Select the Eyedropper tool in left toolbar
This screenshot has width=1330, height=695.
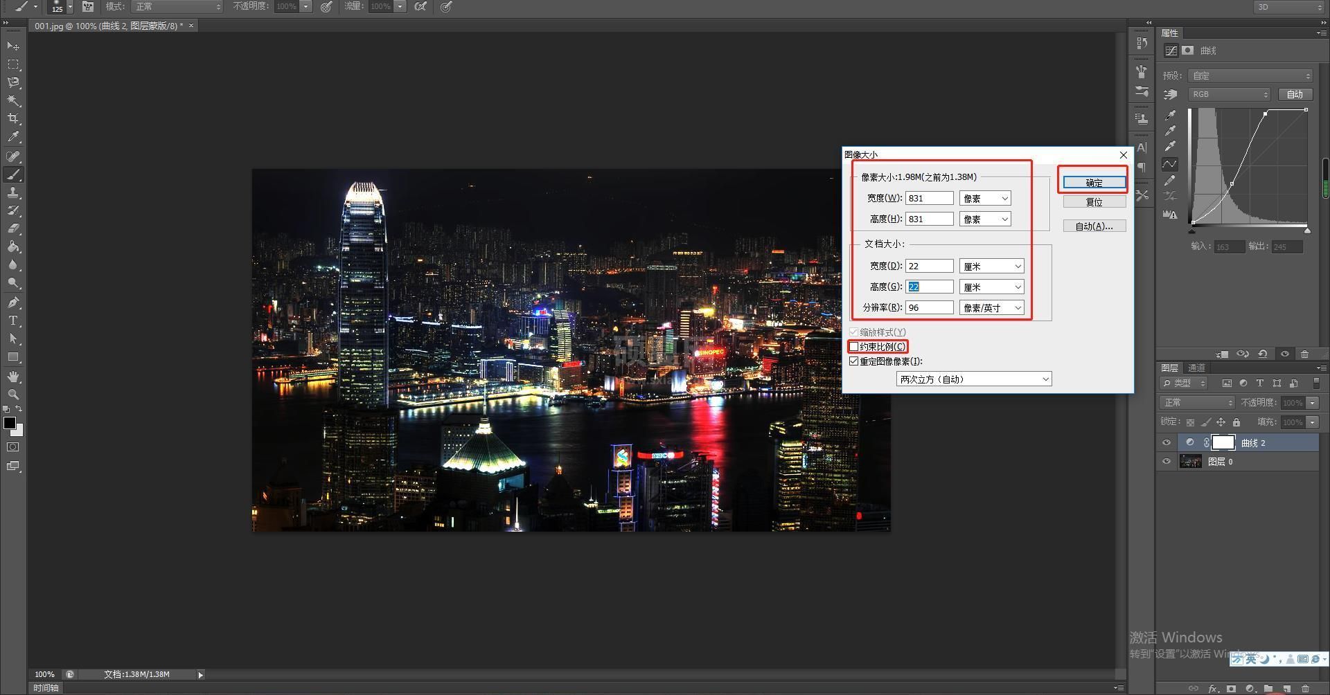pos(13,137)
